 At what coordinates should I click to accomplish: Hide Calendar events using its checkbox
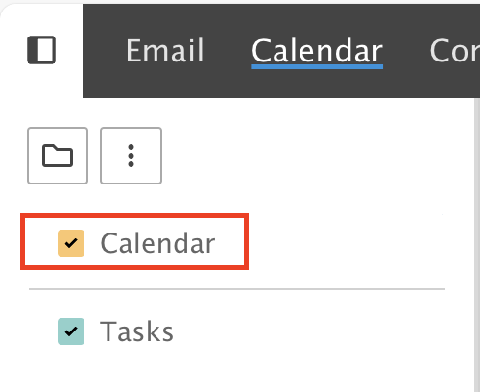71,243
